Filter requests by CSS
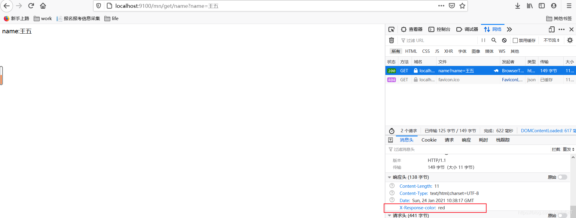The image size is (576, 218). pyautogui.click(x=426, y=51)
